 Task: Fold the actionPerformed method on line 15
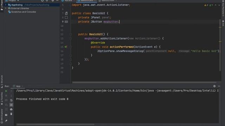click(70, 47)
